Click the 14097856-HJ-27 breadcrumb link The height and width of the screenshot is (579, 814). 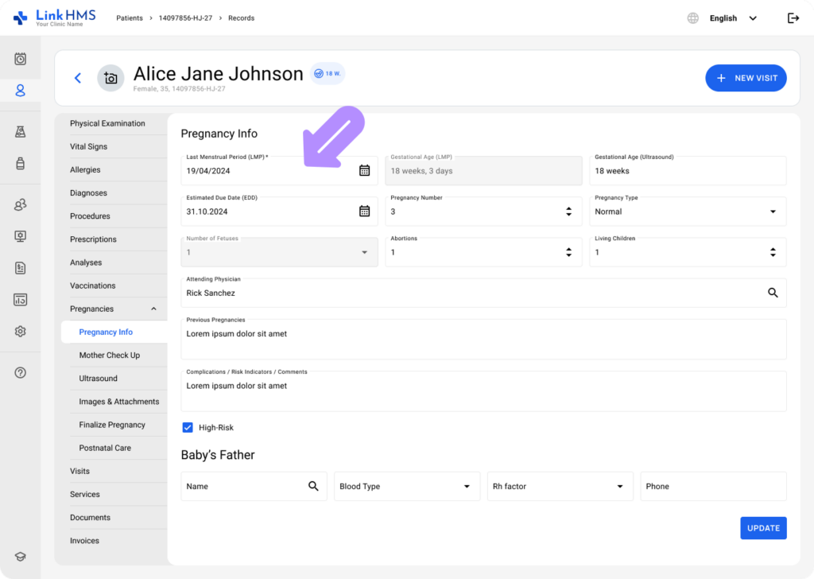click(x=185, y=18)
